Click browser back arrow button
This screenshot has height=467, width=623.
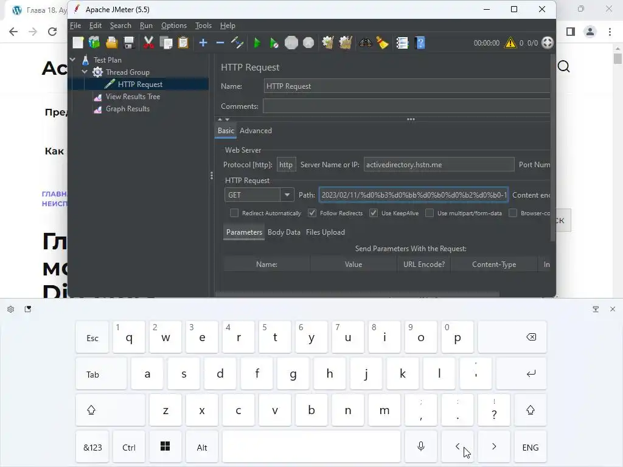[x=13, y=32]
